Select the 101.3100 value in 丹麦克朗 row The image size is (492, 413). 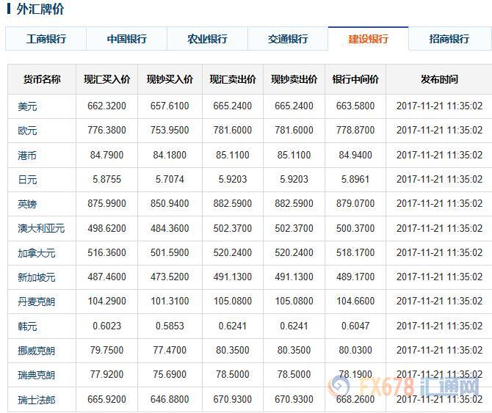(170, 301)
